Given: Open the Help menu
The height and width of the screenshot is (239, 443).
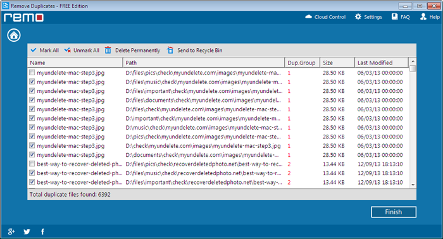Looking at the screenshot, I should pyautogui.click(x=430, y=17).
